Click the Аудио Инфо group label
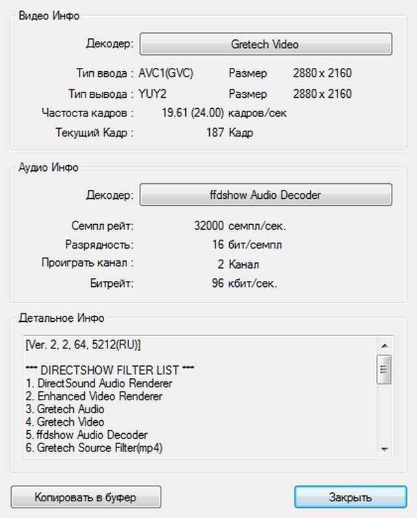The height and width of the screenshot is (518, 417). (x=49, y=167)
